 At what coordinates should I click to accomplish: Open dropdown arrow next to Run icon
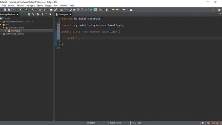pyautogui.click(x=23, y=10)
